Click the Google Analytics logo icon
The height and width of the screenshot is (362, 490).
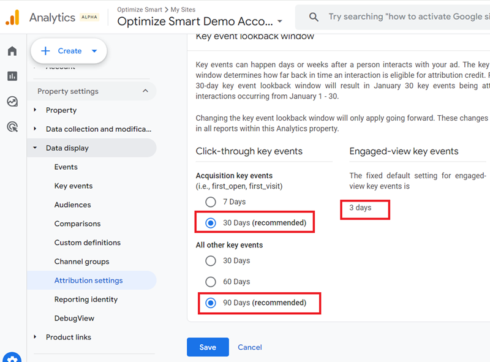(x=12, y=17)
